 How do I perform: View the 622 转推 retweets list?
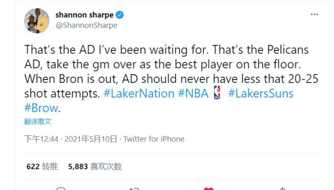42,166
